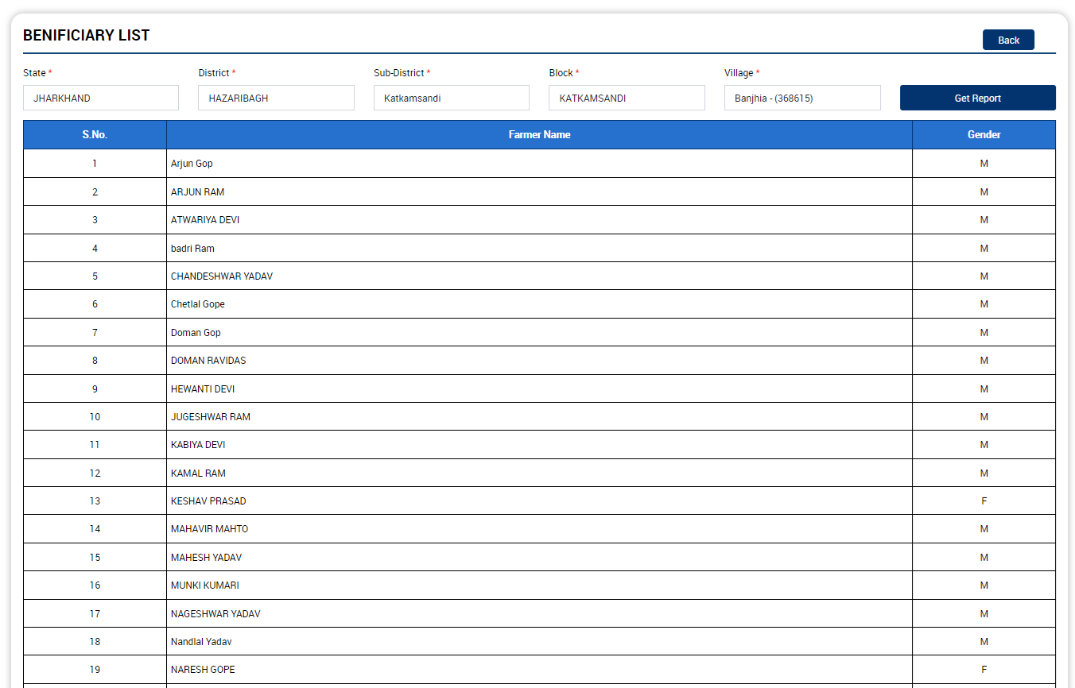Image resolution: width=1075 pixels, height=688 pixels.
Task: Click the BENIFICIARY LIST heading
Action: coord(87,35)
